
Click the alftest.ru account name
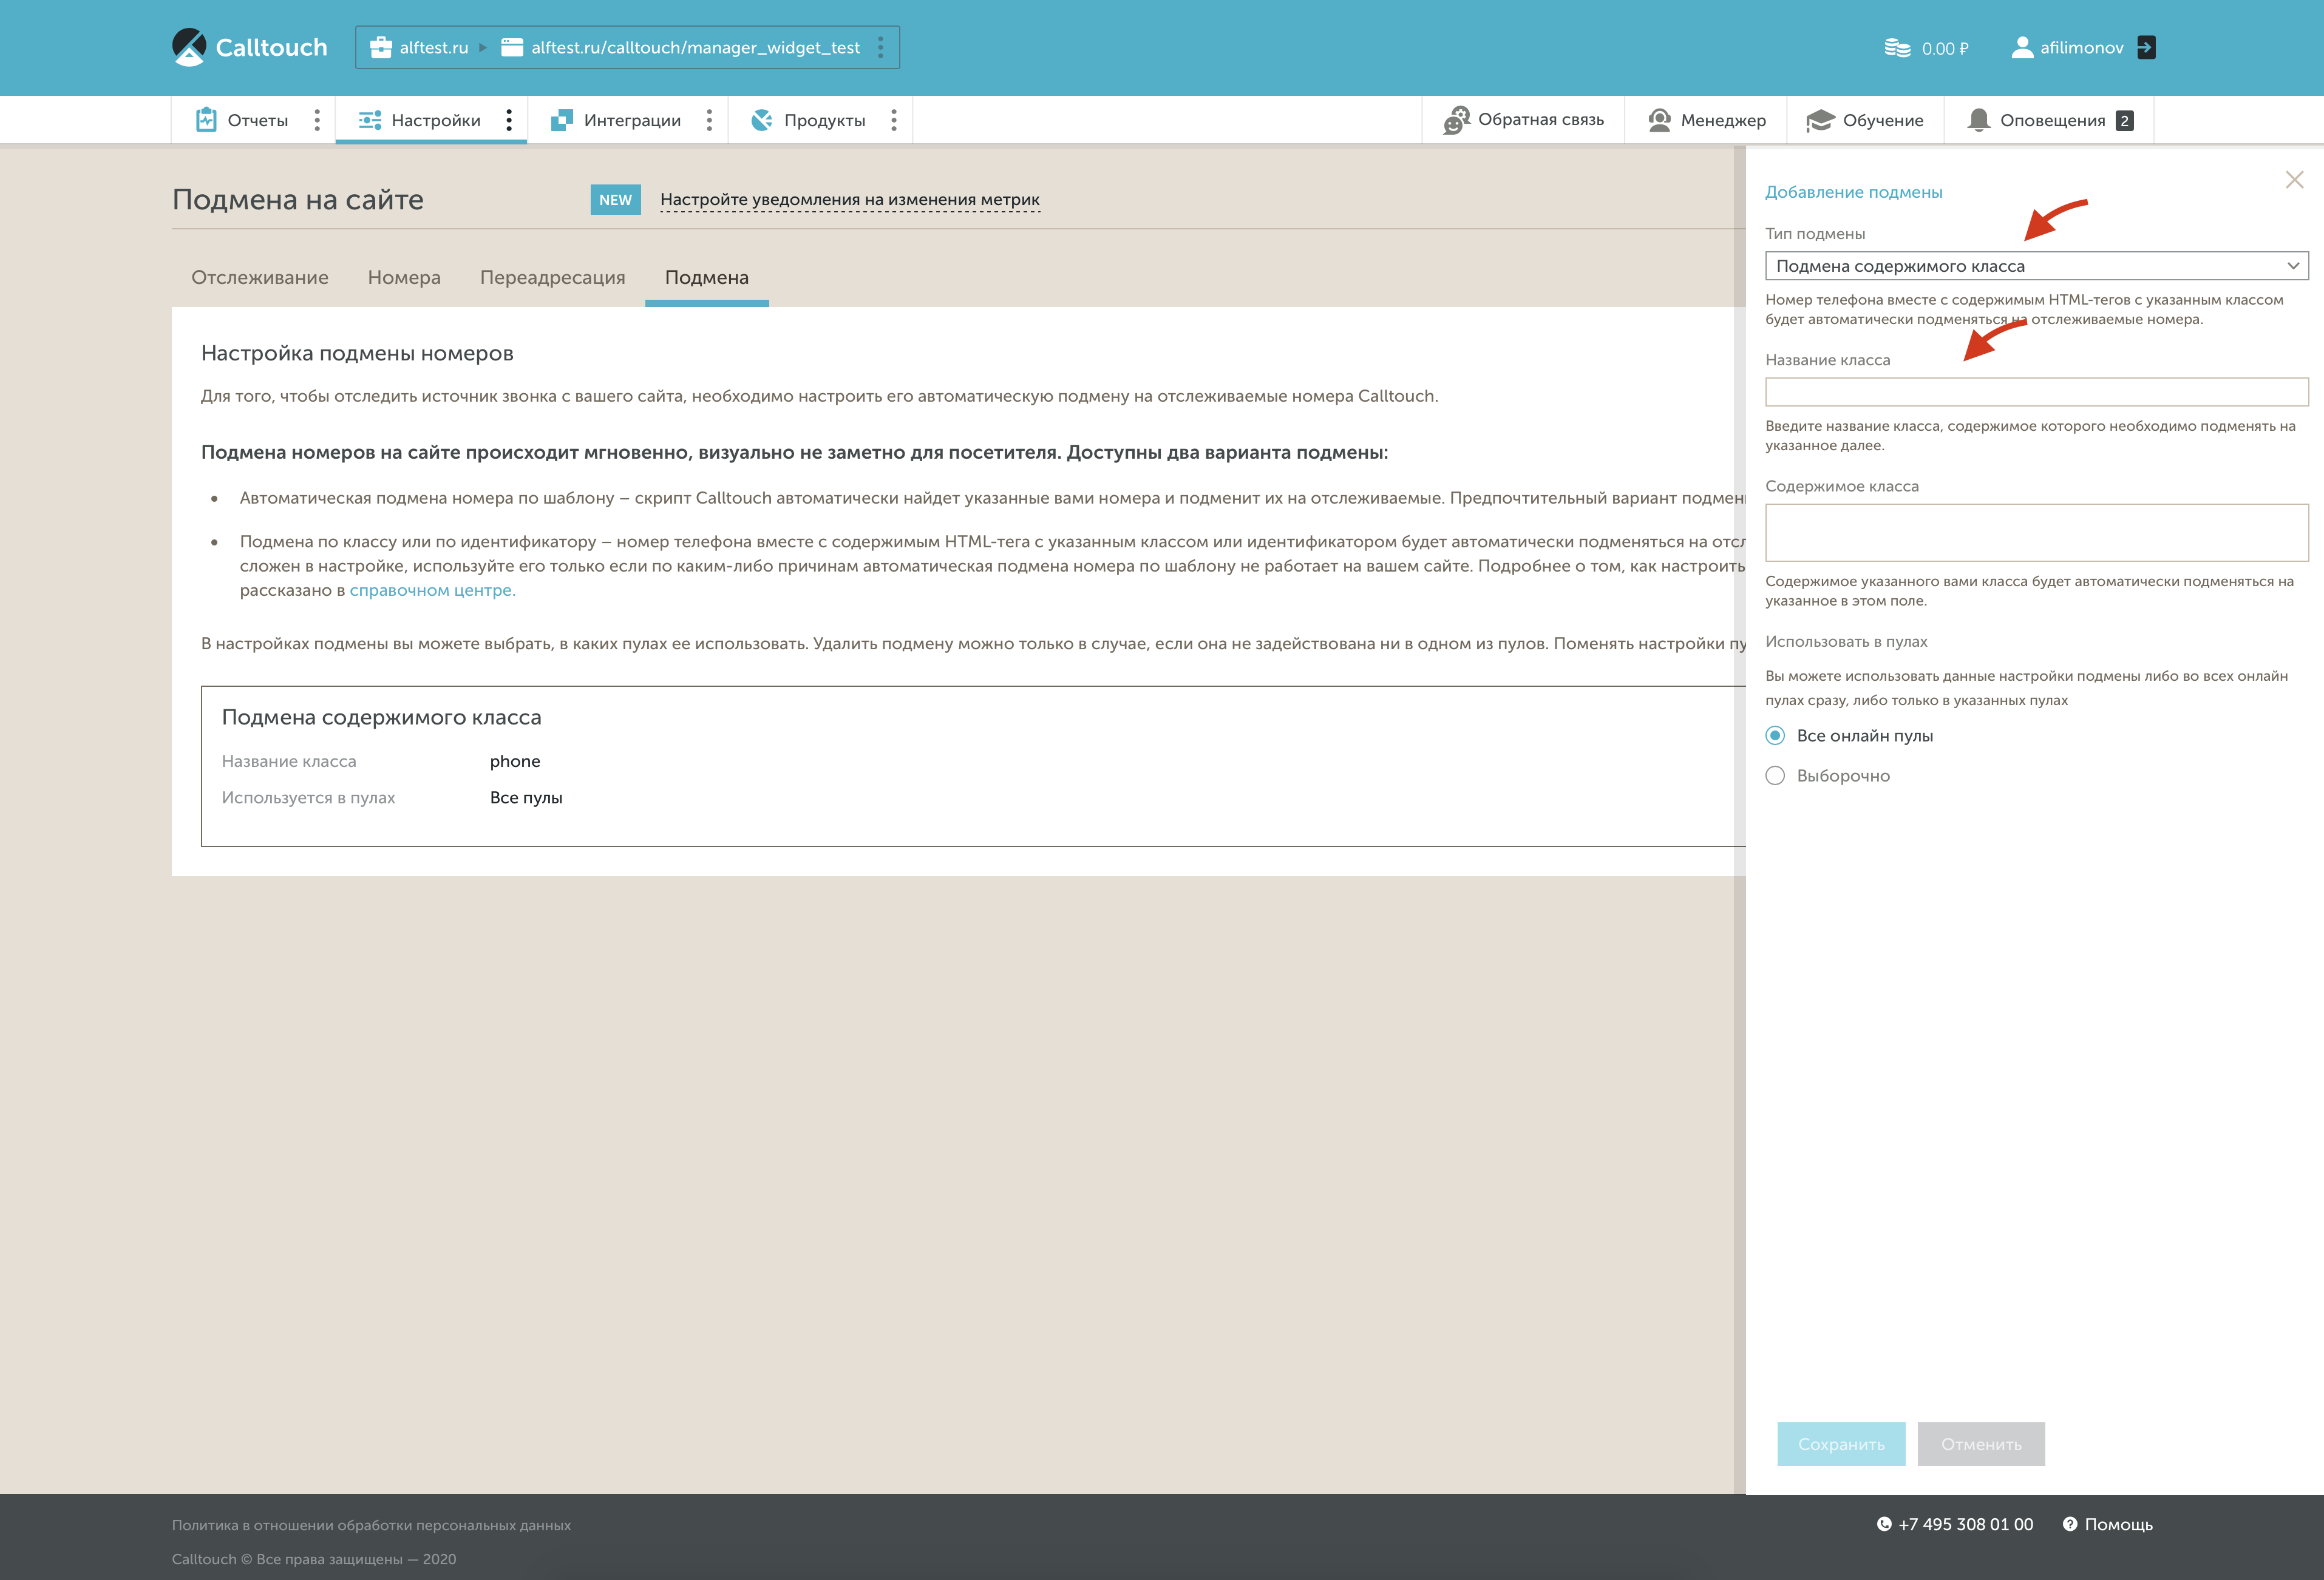pos(434,47)
